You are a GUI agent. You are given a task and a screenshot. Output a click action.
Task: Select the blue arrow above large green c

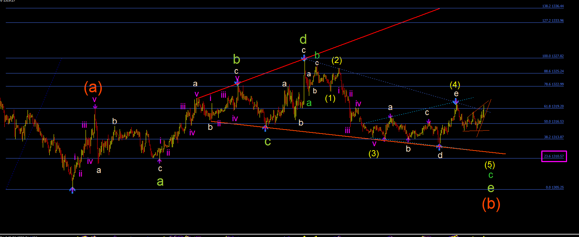tap(265, 128)
